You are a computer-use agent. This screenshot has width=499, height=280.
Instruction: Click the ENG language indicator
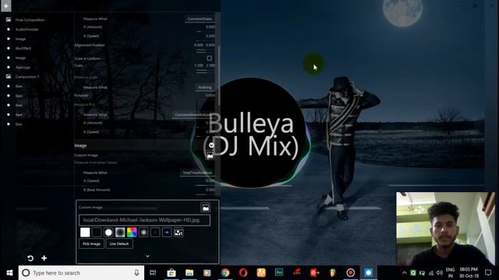tap(450, 273)
